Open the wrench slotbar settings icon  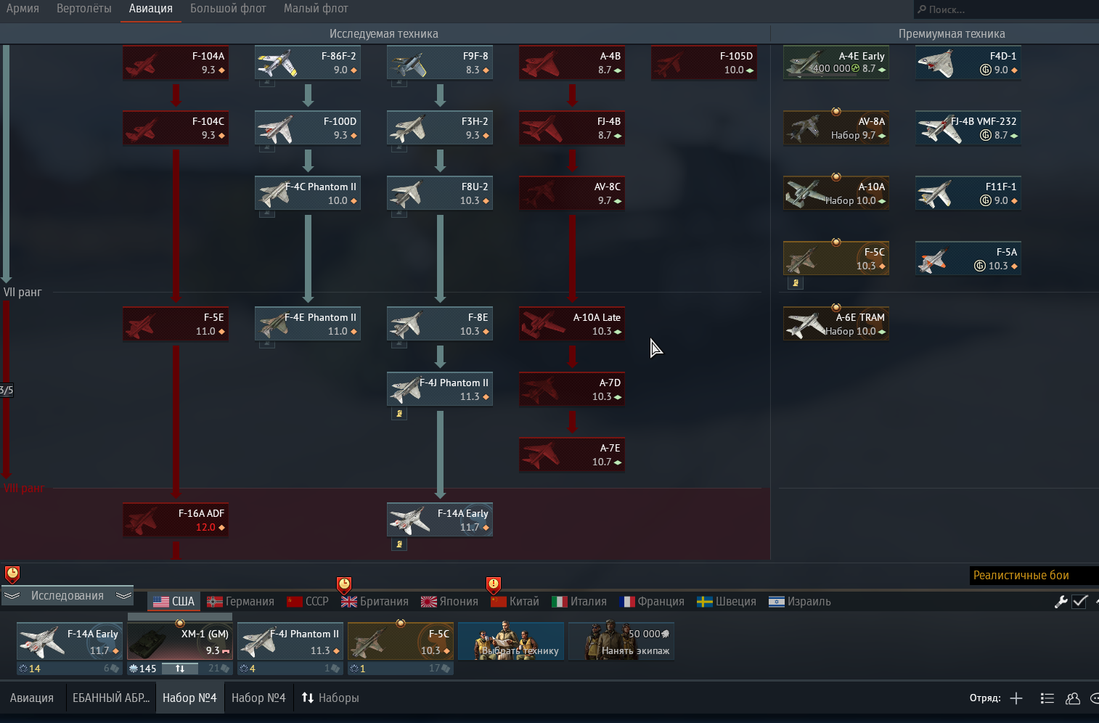[1061, 601]
